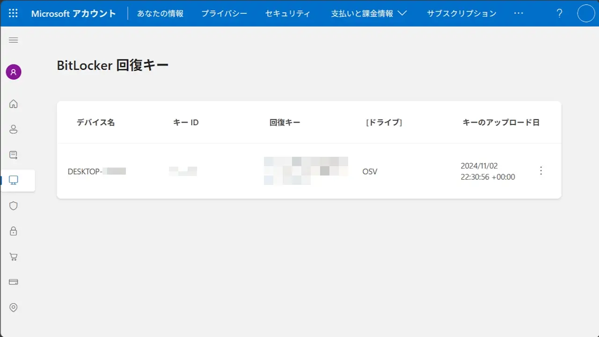Go to the プライバシー tab
599x337 pixels.
(x=224, y=14)
